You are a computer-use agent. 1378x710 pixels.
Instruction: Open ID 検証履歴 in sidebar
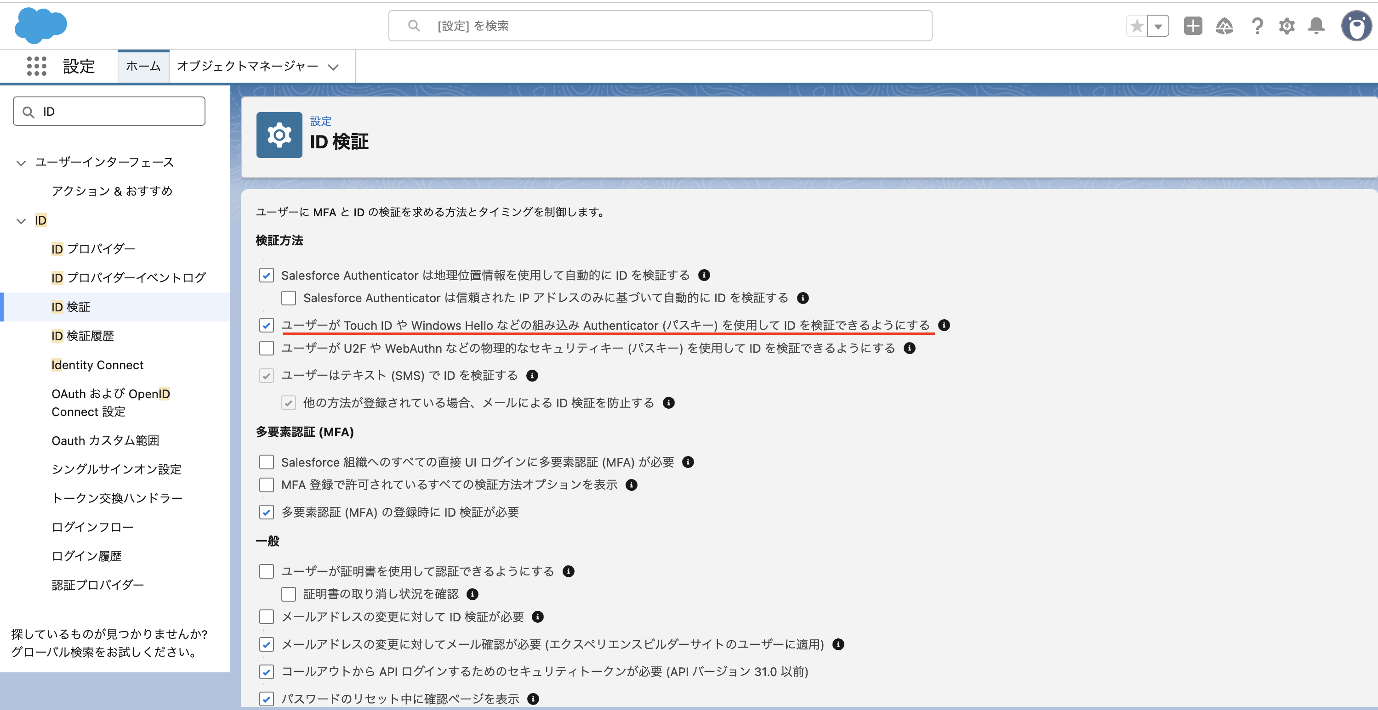[82, 336]
